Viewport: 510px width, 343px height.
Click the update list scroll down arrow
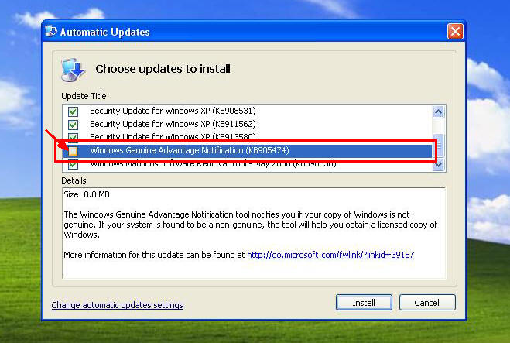click(x=438, y=164)
